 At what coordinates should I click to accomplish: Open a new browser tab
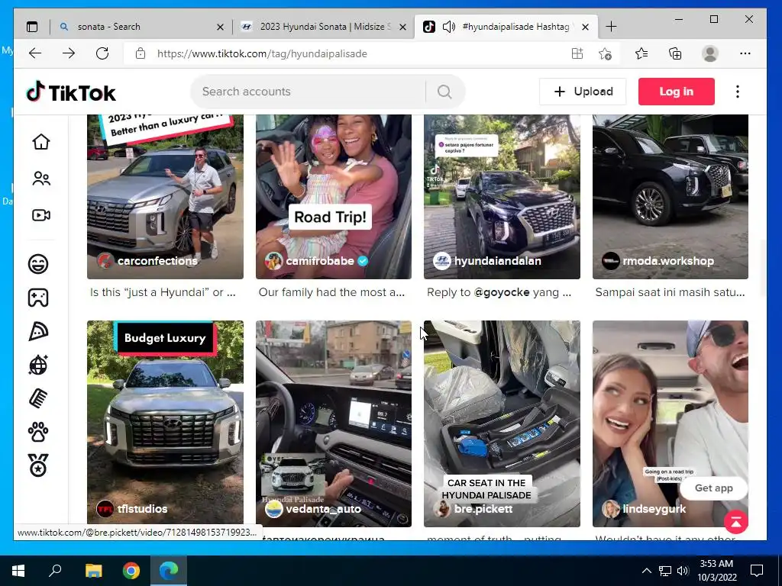tap(611, 27)
